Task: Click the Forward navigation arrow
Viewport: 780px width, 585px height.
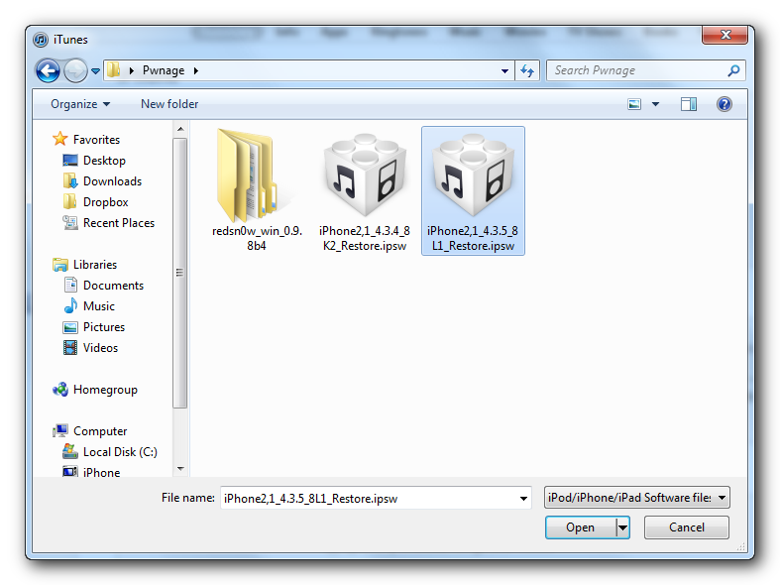Action: click(75, 70)
